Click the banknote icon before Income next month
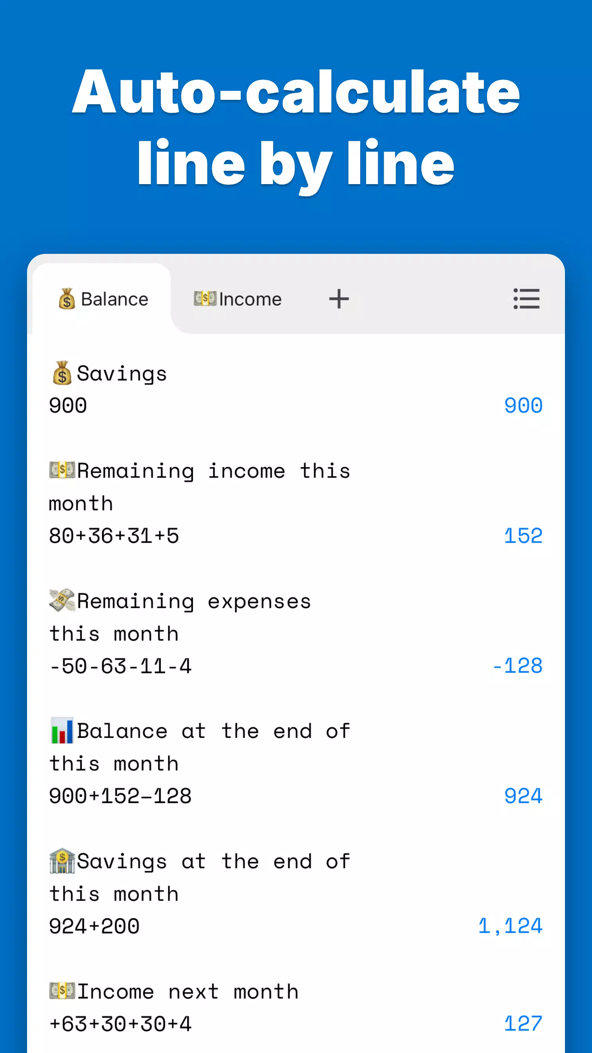The height and width of the screenshot is (1053, 592). click(x=62, y=991)
